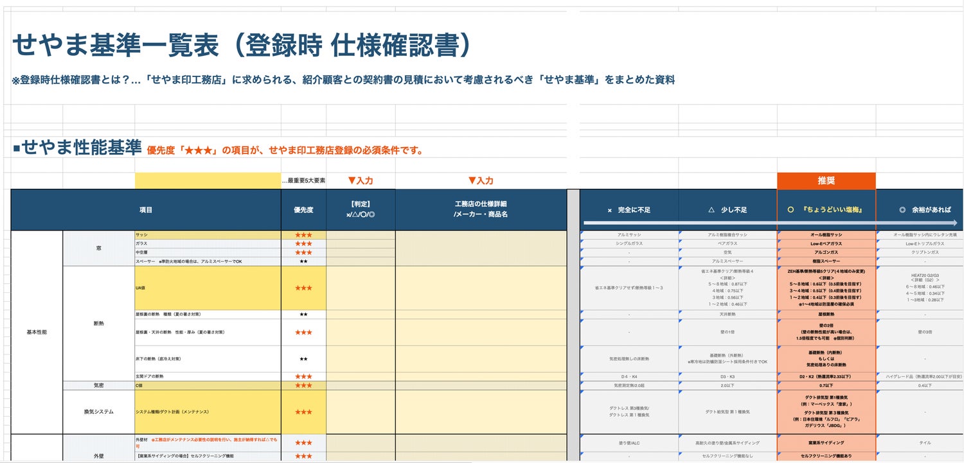Click the オール樹脂サッシ recommended cell
This screenshot has width=964, height=463.
[826, 235]
